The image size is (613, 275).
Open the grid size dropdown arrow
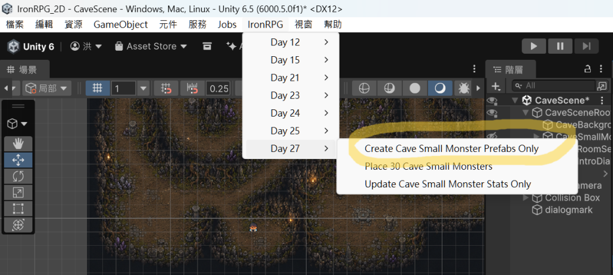tap(144, 88)
